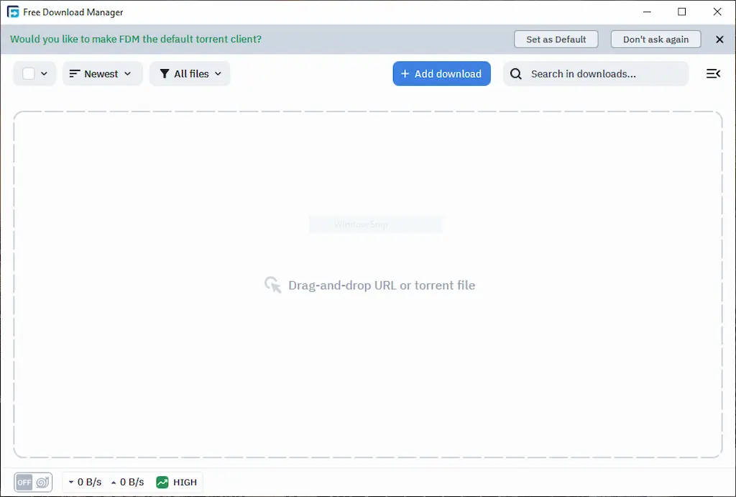Open the Newest sort order dropdown
The width and height of the screenshot is (736, 497).
(102, 74)
